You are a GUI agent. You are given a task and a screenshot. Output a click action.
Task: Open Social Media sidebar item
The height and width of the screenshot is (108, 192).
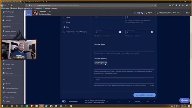(8, 16)
